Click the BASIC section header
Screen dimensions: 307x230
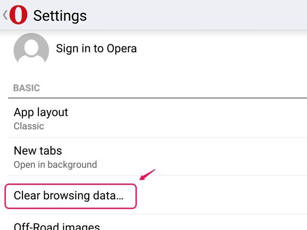(26, 88)
